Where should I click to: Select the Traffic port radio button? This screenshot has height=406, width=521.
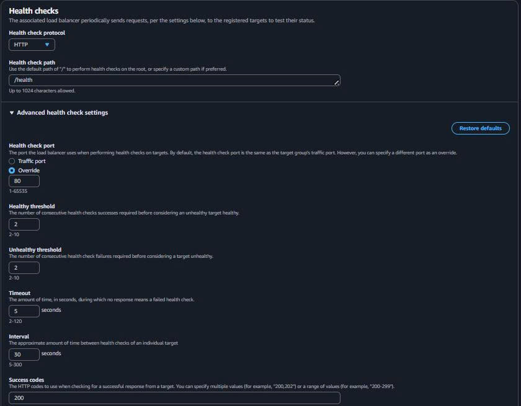click(12, 161)
